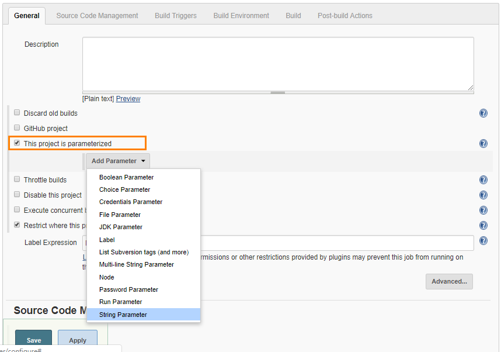Open the Add Parameter dropdown
501x352 pixels.
point(117,160)
